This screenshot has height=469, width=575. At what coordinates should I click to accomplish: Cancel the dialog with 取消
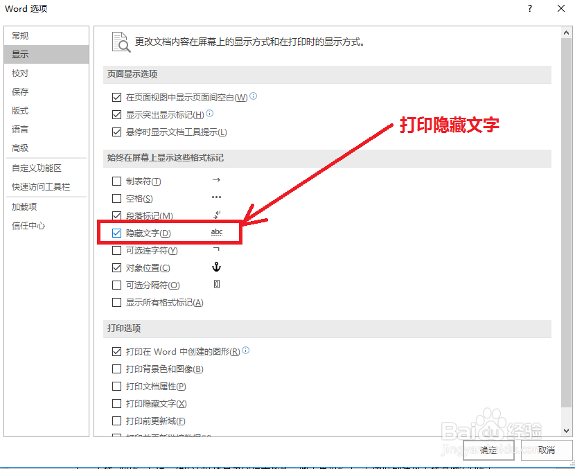pyautogui.click(x=547, y=450)
